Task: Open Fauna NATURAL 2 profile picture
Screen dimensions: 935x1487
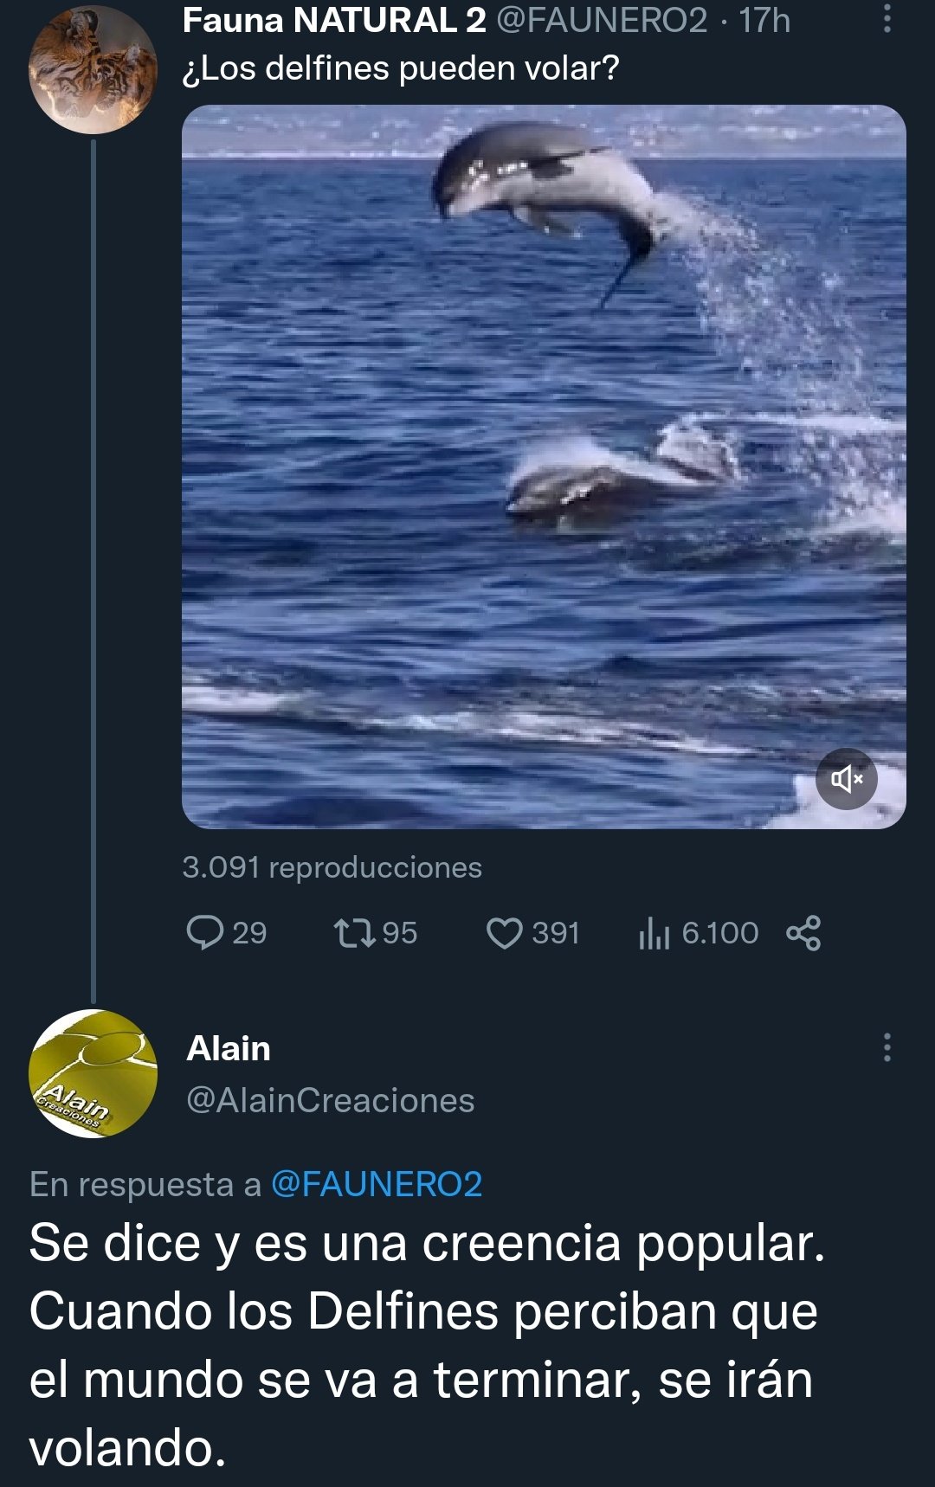Action: pos(93,69)
